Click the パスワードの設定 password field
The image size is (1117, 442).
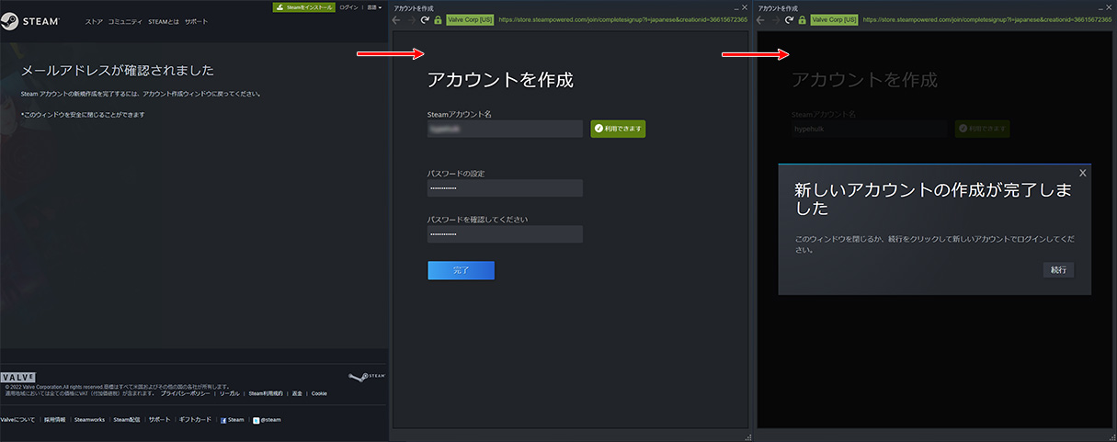tap(505, 187)
